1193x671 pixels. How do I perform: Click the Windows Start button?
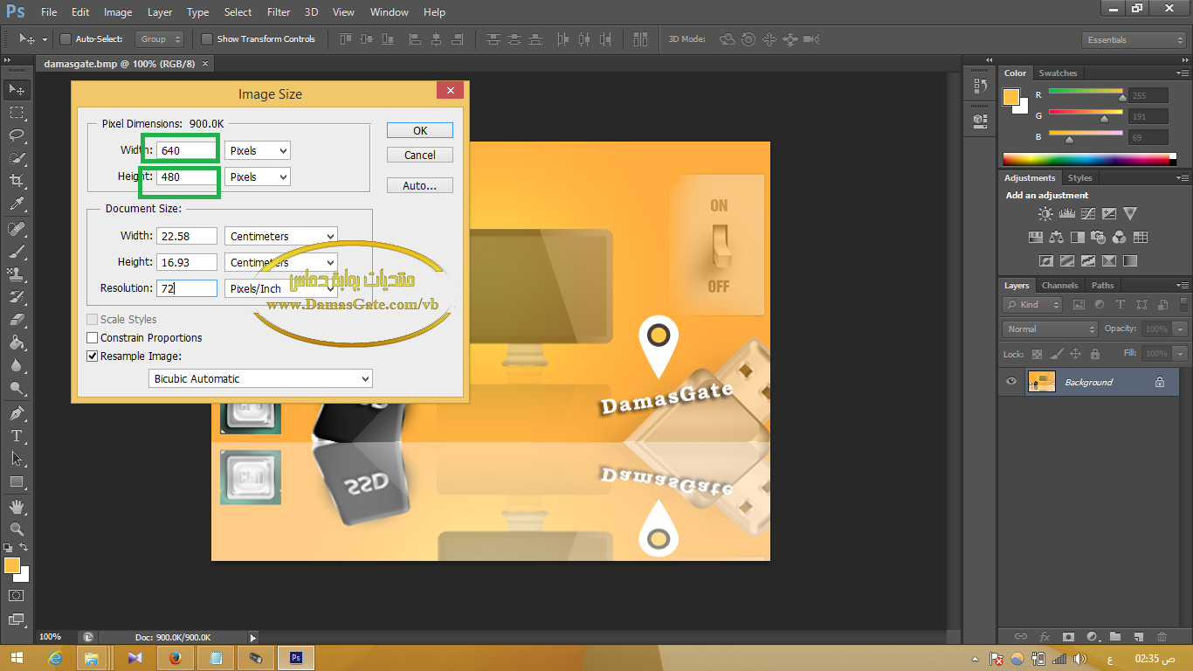pos(17,658)
